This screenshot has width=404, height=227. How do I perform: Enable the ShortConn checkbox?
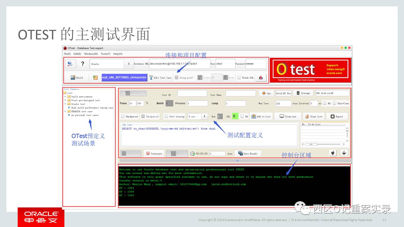tap(334, 103)
